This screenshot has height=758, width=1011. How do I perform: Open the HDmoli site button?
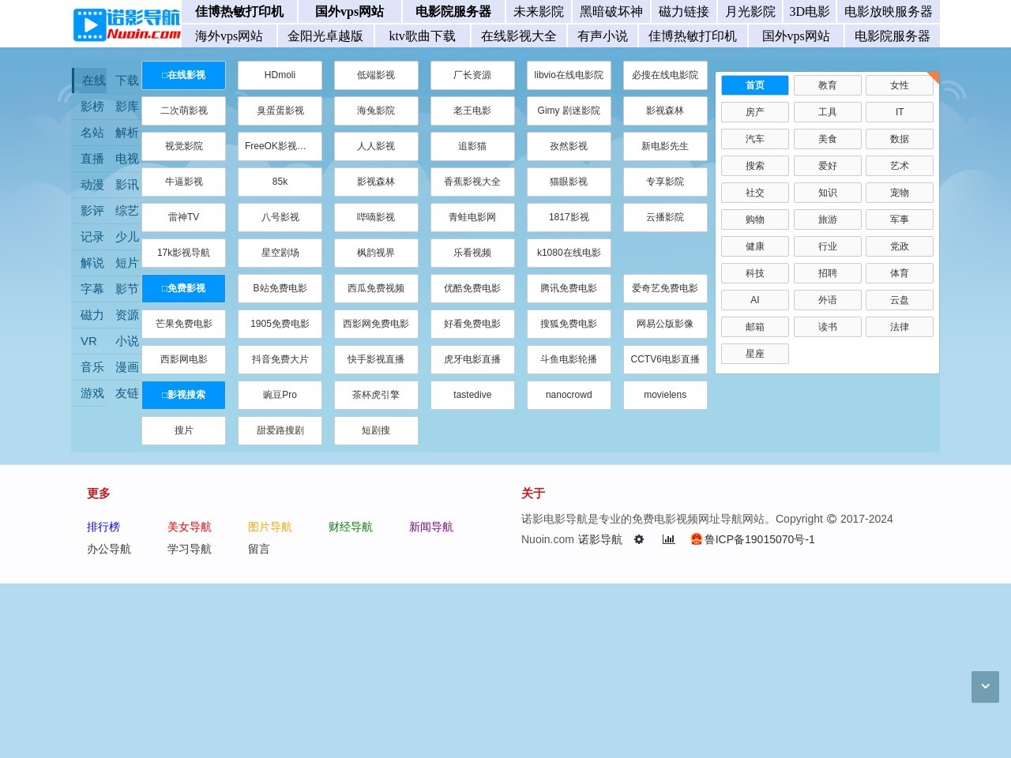coord(280,75)
